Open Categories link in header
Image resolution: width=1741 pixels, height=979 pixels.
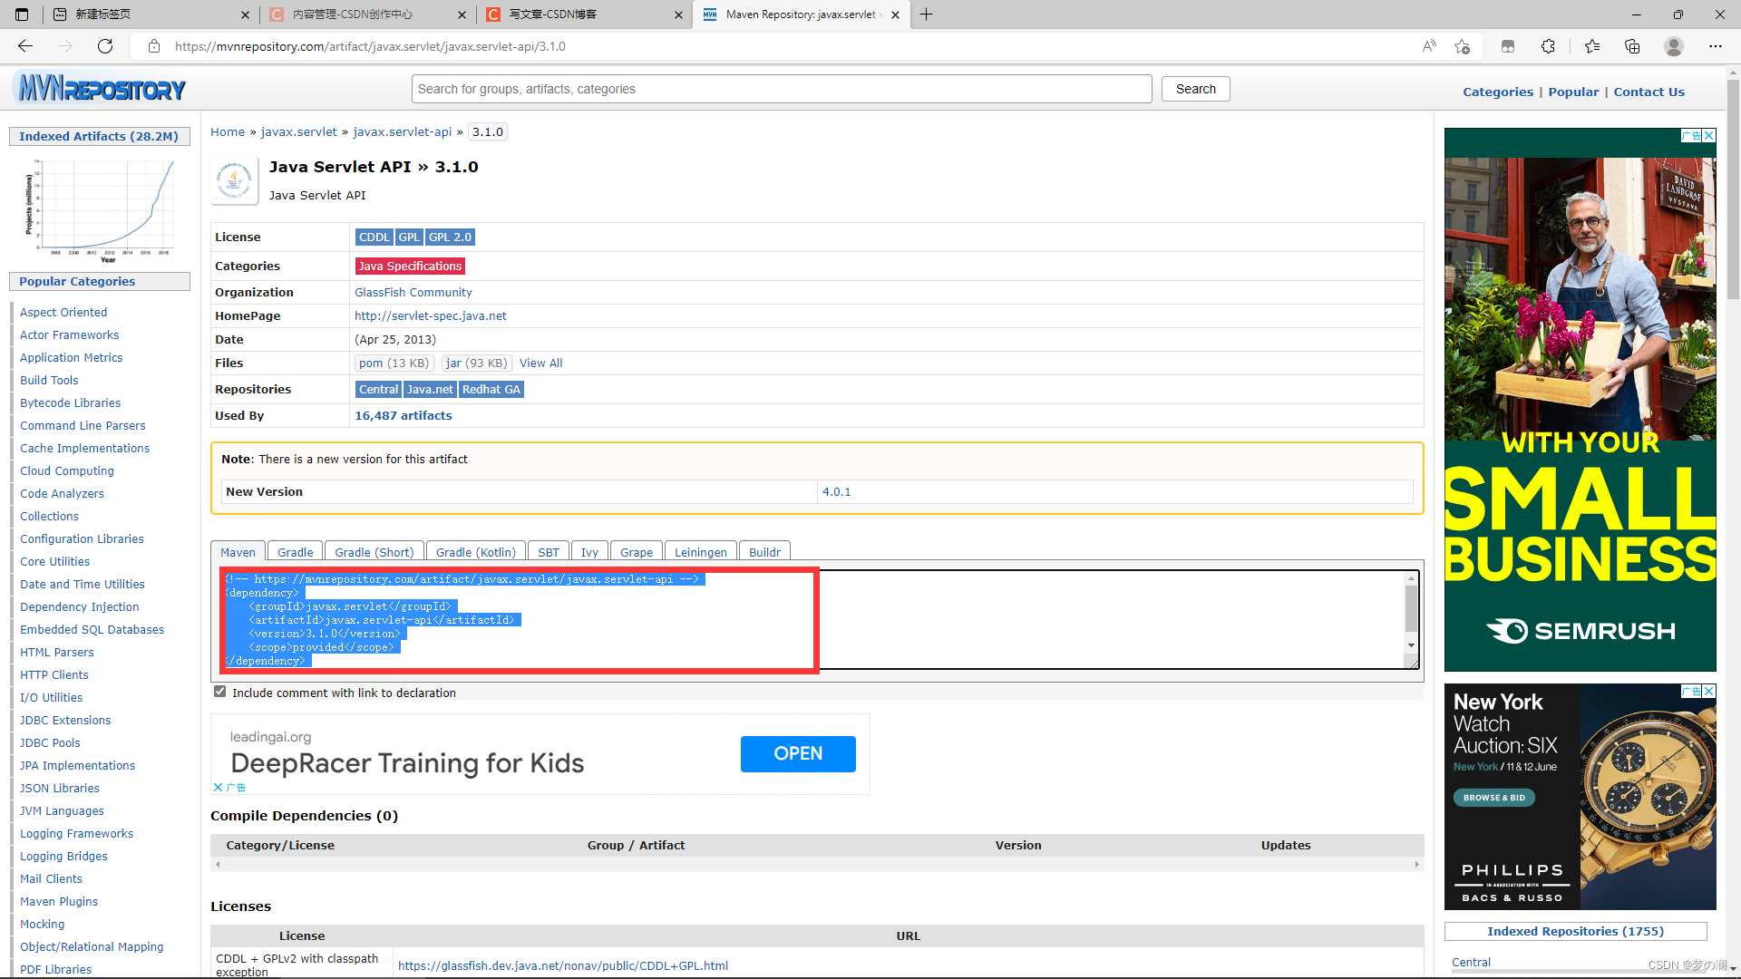pyautogui.click(x=1498, y=92)
